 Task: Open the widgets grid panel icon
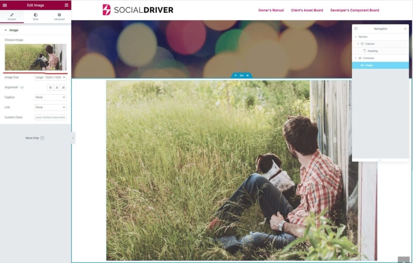tap(67, 5)
